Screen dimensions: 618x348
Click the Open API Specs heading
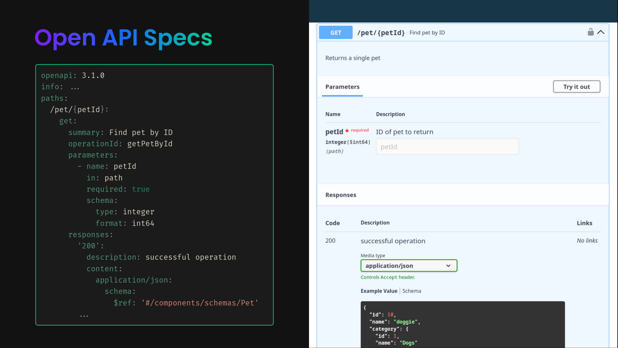click(x=123, y=38)
